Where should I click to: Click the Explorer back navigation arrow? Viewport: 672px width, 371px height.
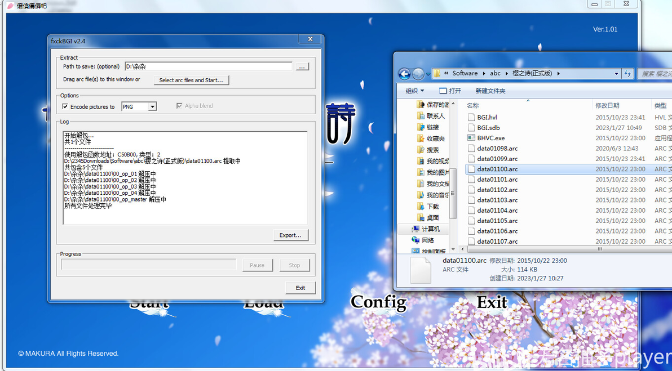tap(404, 74)
